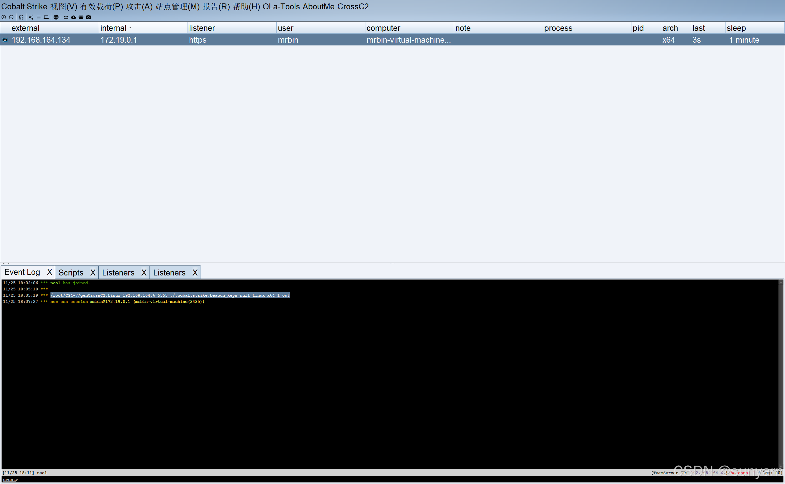
Task: Open keystrokes keyboard icon
Action: (81, 17)
